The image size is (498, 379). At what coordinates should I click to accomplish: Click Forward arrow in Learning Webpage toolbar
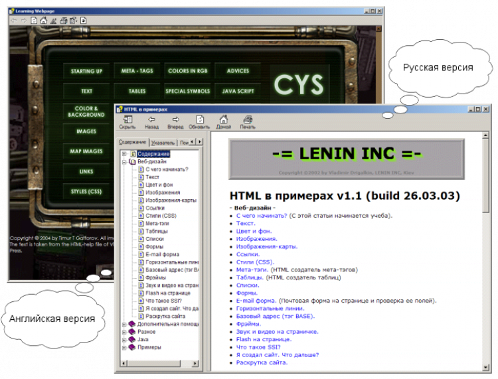[24, 21]
